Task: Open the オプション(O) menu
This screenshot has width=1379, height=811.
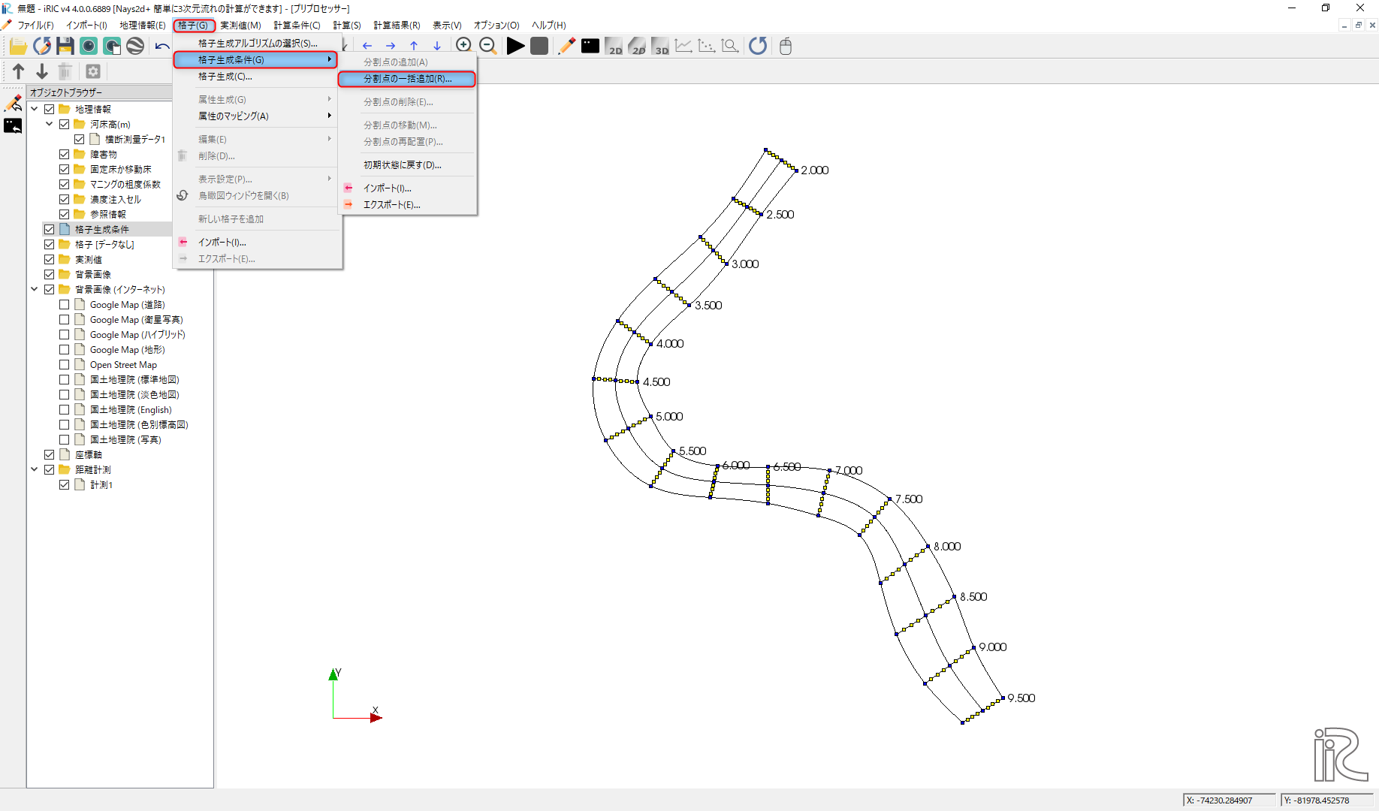Action: pyautogui.click(x=496, y=26)
